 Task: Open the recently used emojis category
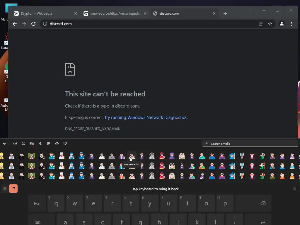click(x=15, y=144)
